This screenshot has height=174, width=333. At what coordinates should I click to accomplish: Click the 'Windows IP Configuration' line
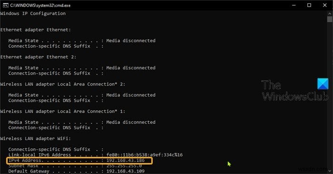[x=33, y=13]
